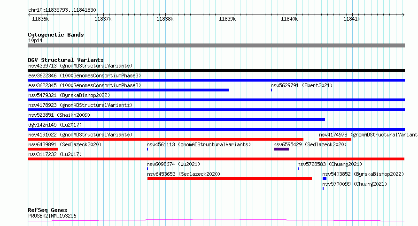
Task: Select the nsv3117232 Lu2017 red bar
Action: pos(216,159)
